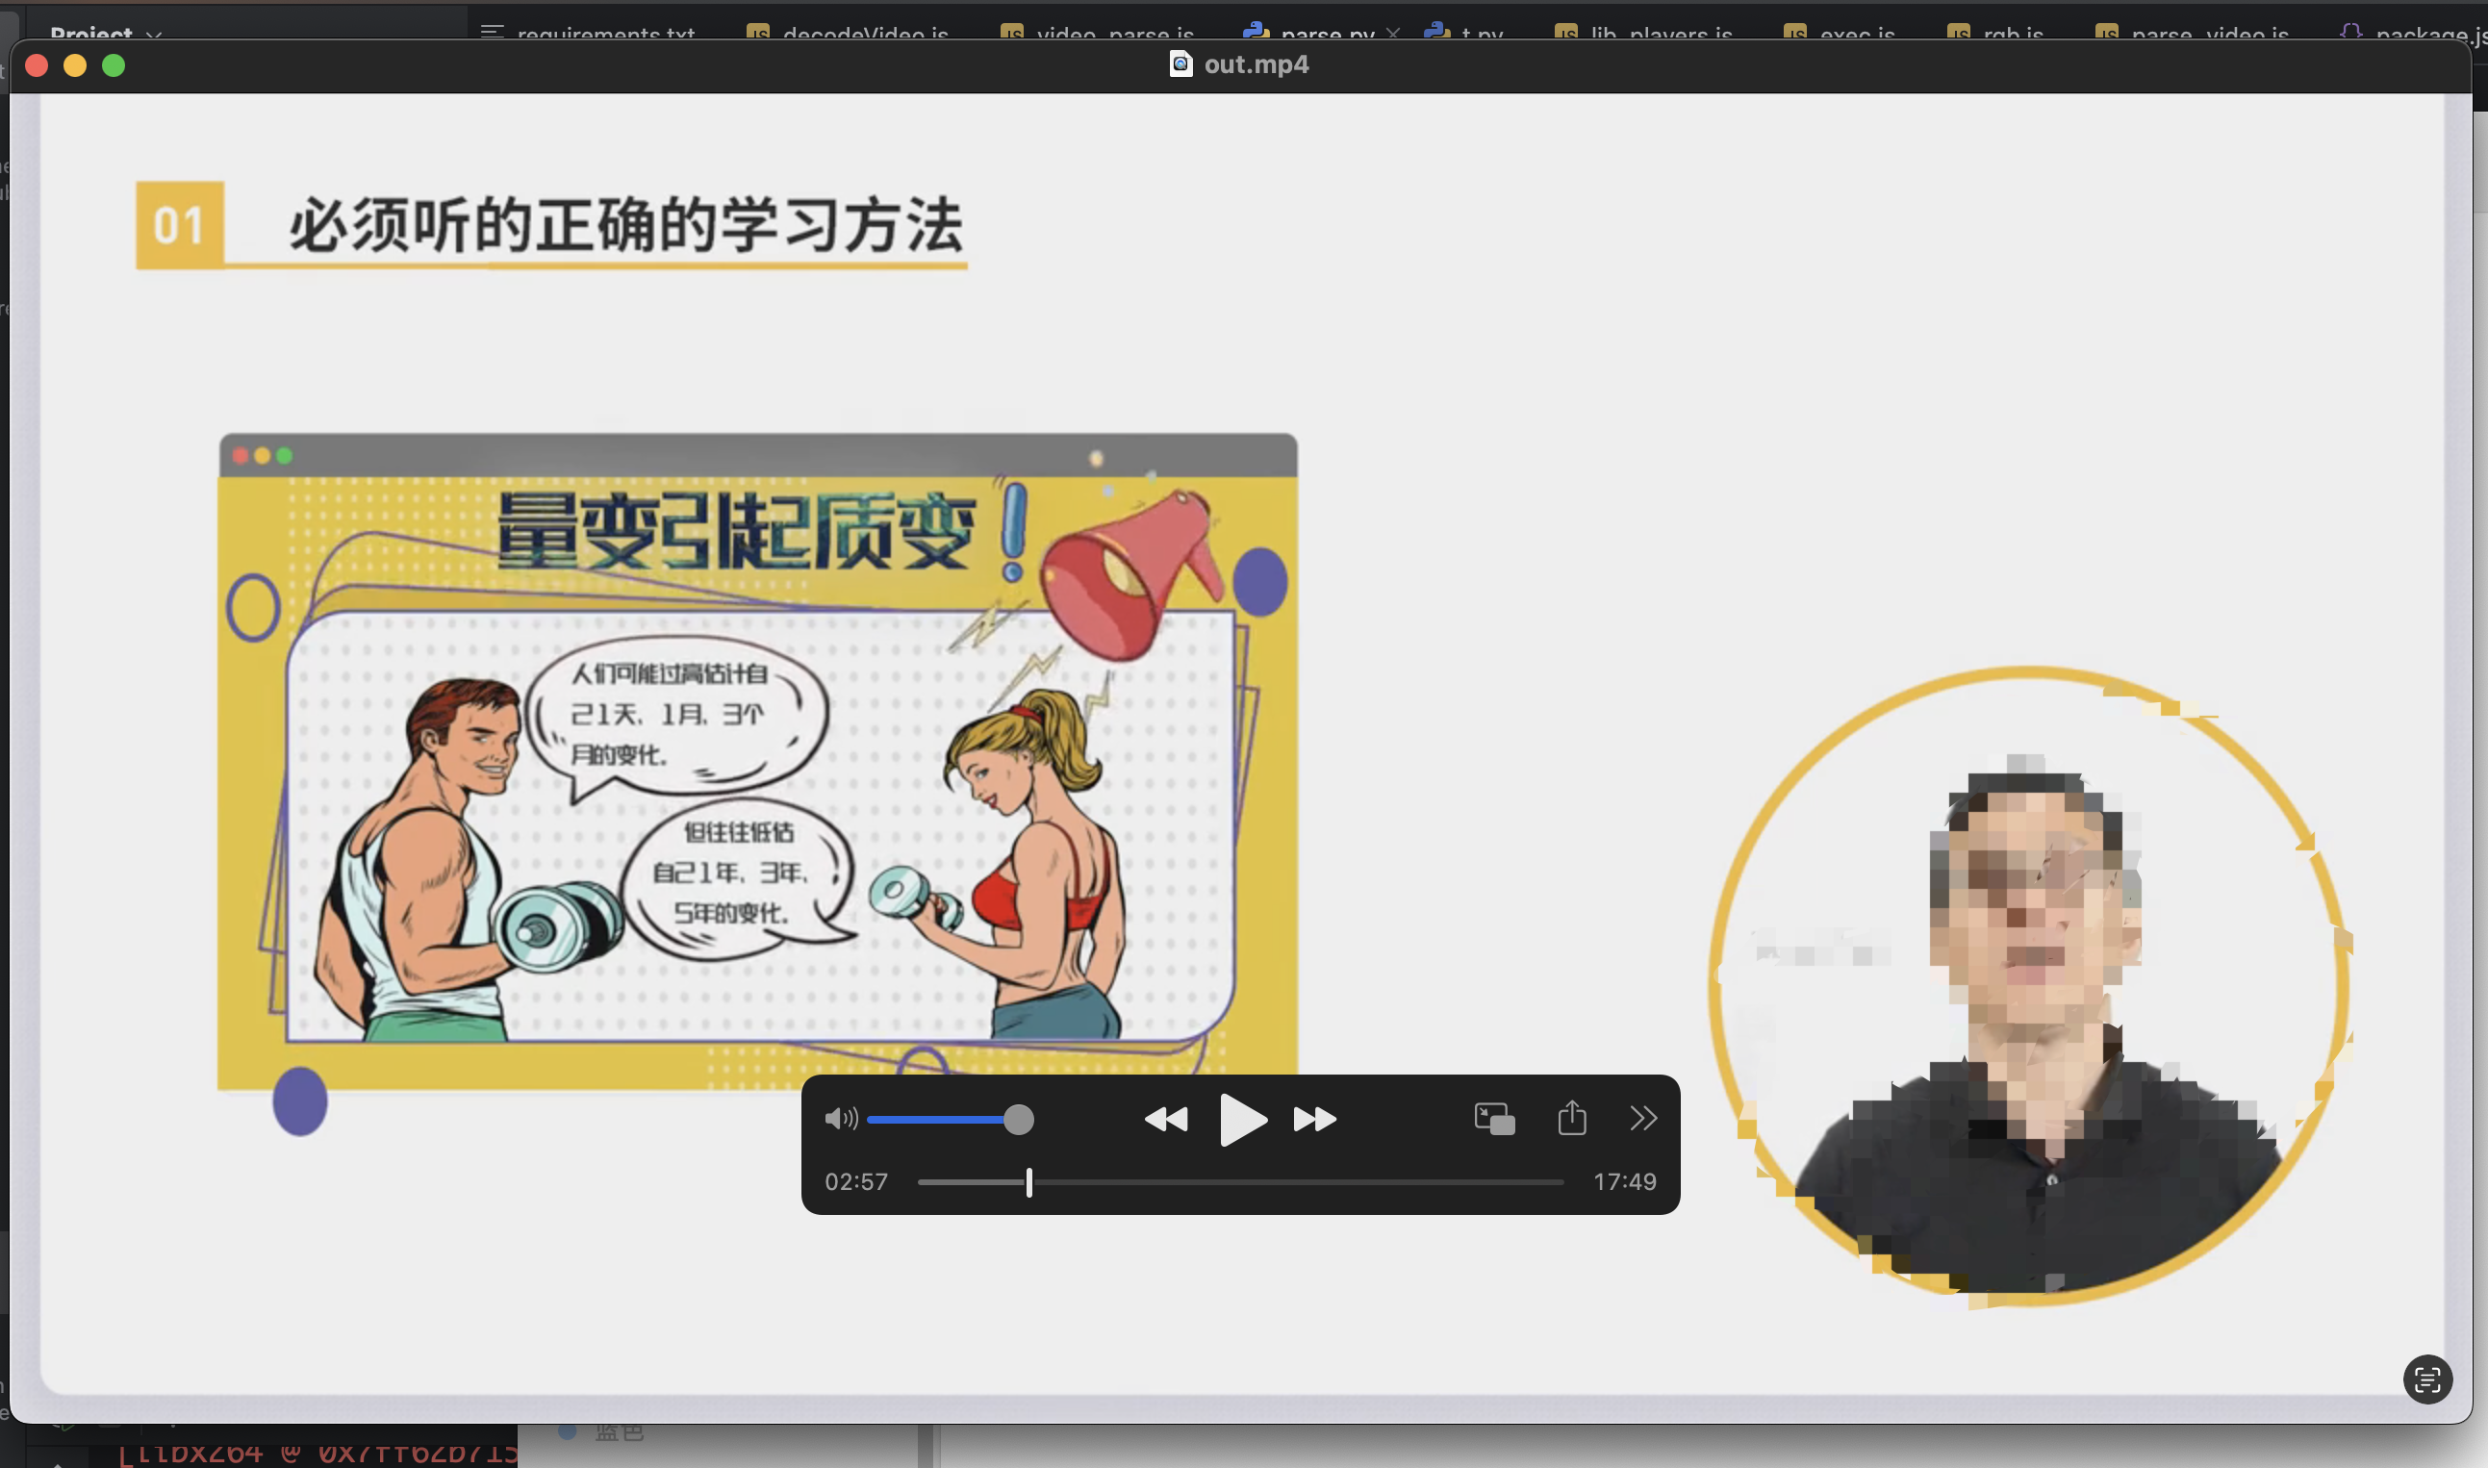This screenshot has width=2488, height=1468.
Task: Expand the Project dropdown chevron
Action: tap(154, 35)
